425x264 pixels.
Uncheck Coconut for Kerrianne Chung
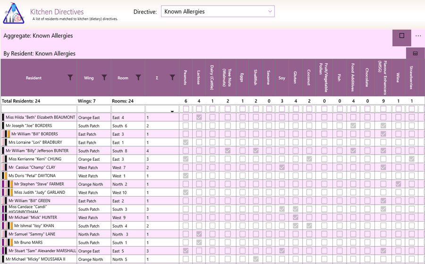pos(309,159)
